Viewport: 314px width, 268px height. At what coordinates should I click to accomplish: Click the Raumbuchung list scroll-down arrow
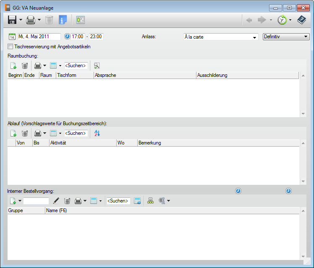point(303,113)
